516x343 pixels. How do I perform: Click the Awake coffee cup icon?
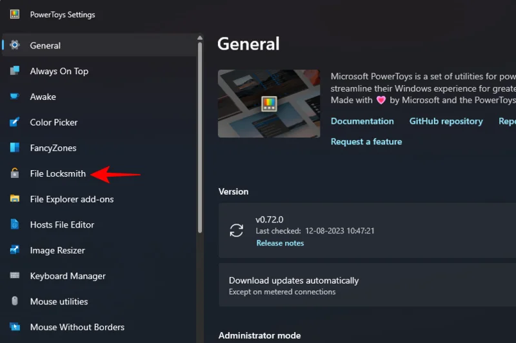[15, 96]
